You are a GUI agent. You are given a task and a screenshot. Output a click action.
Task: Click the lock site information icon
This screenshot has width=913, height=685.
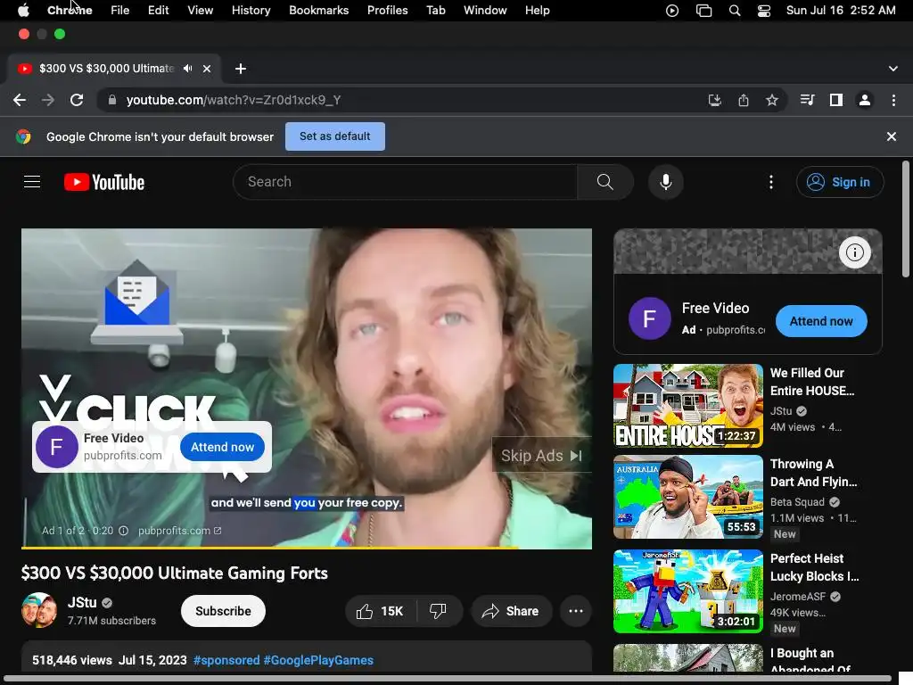click(111, 100)
